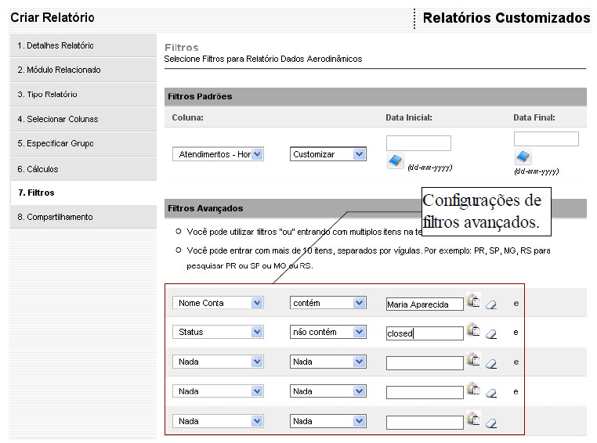The image size is (597, 443).
Task: Open calendar picker under Data Inicial field
Action: [x=395, y=161]
